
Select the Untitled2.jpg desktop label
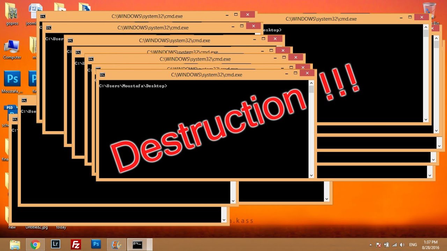pos(36,227)
